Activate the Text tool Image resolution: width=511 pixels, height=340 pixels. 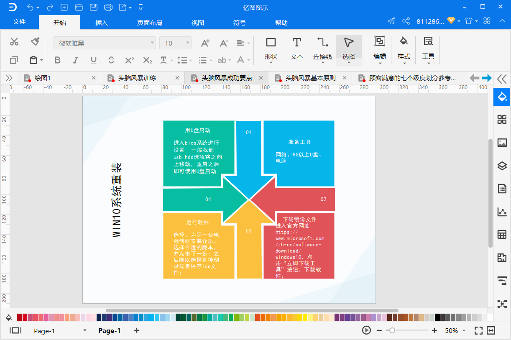296,48
